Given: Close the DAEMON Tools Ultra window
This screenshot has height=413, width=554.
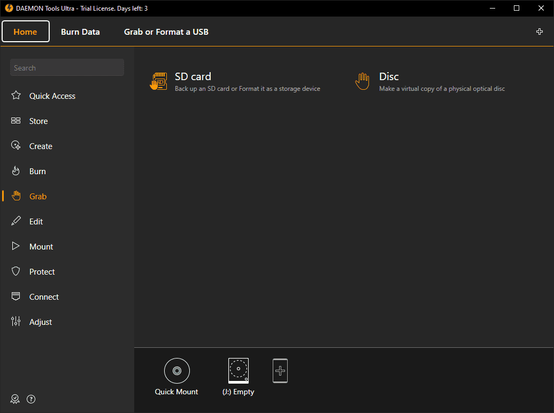Looking at the screenshot, I should coord(541,8).
